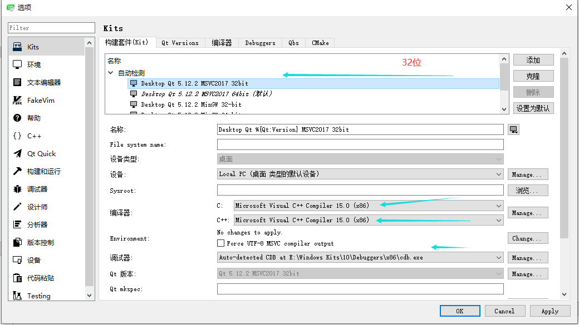Click monitor icon of MSVC2017 32bit kit
The image size is (579, 325).
134,83
